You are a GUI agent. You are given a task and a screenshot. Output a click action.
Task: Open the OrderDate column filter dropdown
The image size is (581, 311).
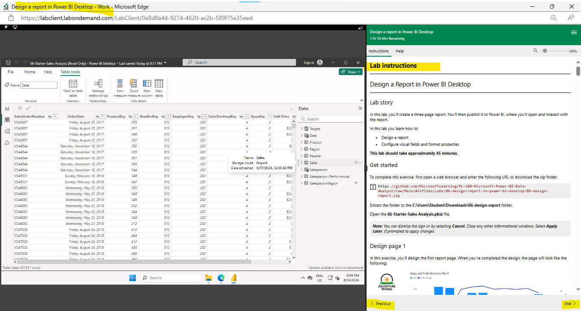(x=103, y=116)
